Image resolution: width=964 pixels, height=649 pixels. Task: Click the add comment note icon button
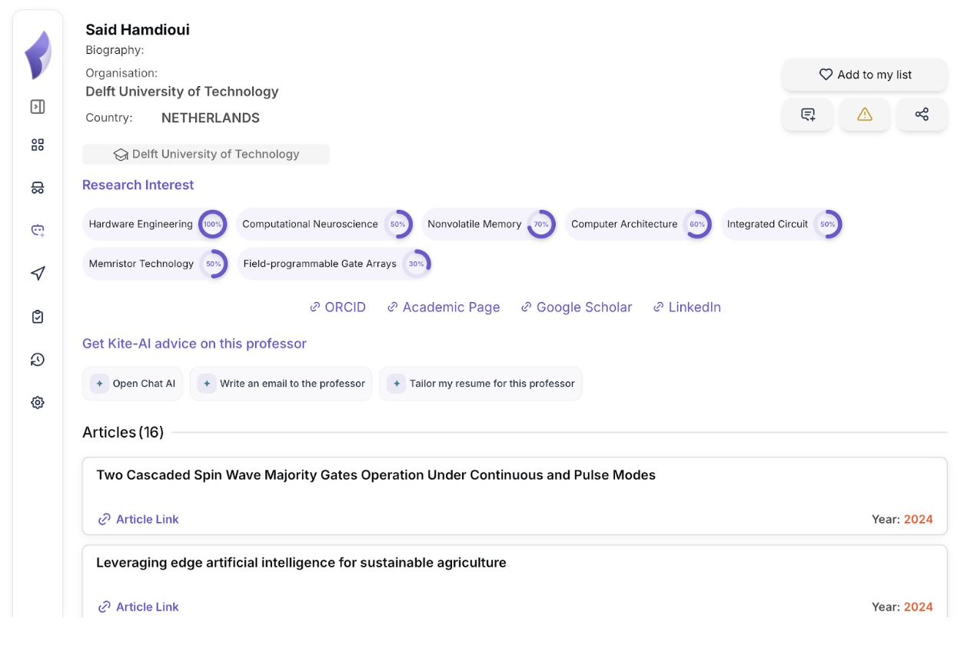tap(808, 115)
